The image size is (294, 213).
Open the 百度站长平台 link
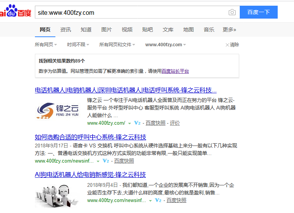(x=175, y=71)
